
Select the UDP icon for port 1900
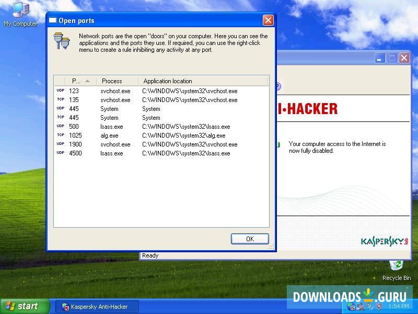61,144
